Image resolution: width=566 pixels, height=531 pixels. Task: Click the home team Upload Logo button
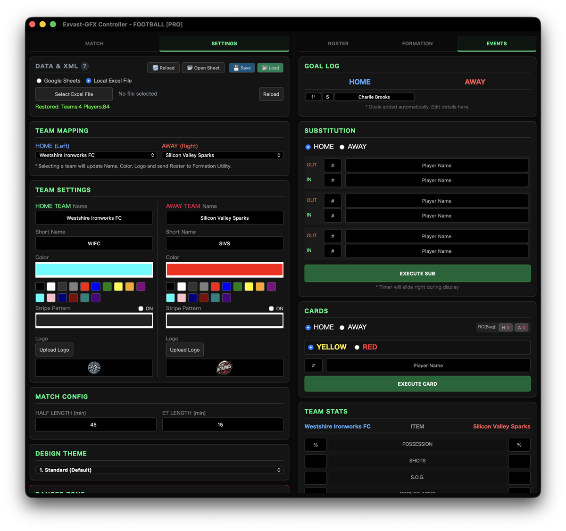click(54, 350)
